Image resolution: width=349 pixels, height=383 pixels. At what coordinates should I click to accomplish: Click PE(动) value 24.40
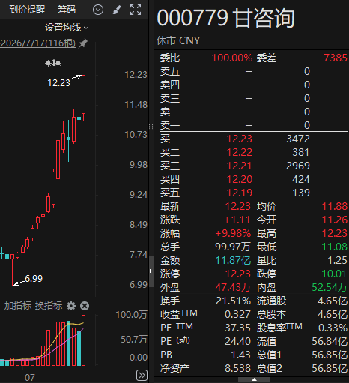tap(237, 341)
